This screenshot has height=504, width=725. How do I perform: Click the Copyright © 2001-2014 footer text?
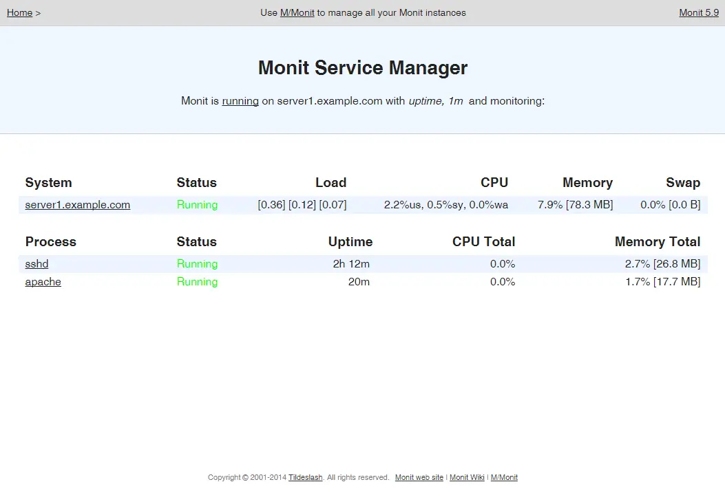(247, 478)
